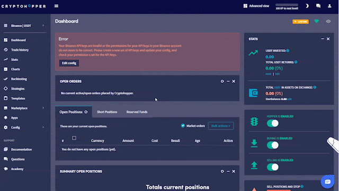Image resolution: width=339 pixels, height=191 pixels.
Task: Toggle the Market orders checkbox
Action: tap(183, 126)
